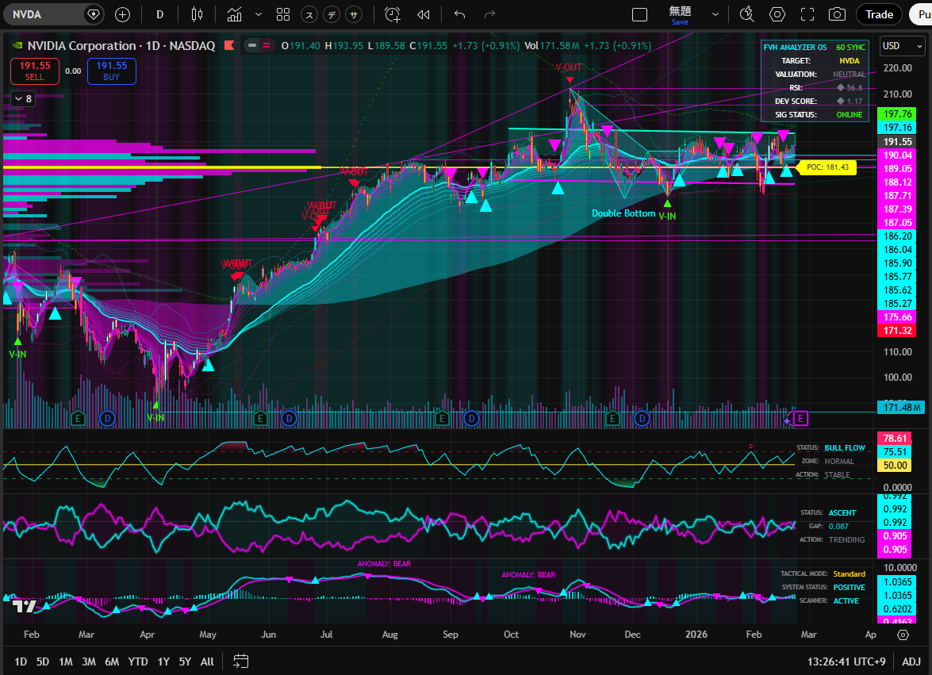Toggle the ADJ adjusted data button
Screen dimensions: 932x675
(911, 662)
